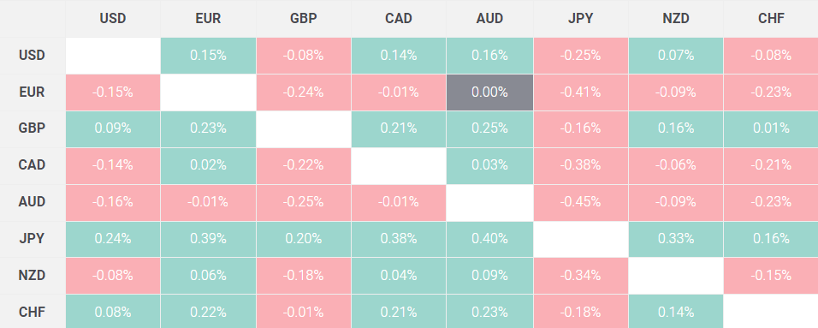Select JPY row EUR cell 0.39%

208,239
